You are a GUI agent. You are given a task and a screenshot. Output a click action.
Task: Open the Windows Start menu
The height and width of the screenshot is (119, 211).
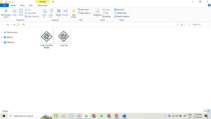click(4, 116)
